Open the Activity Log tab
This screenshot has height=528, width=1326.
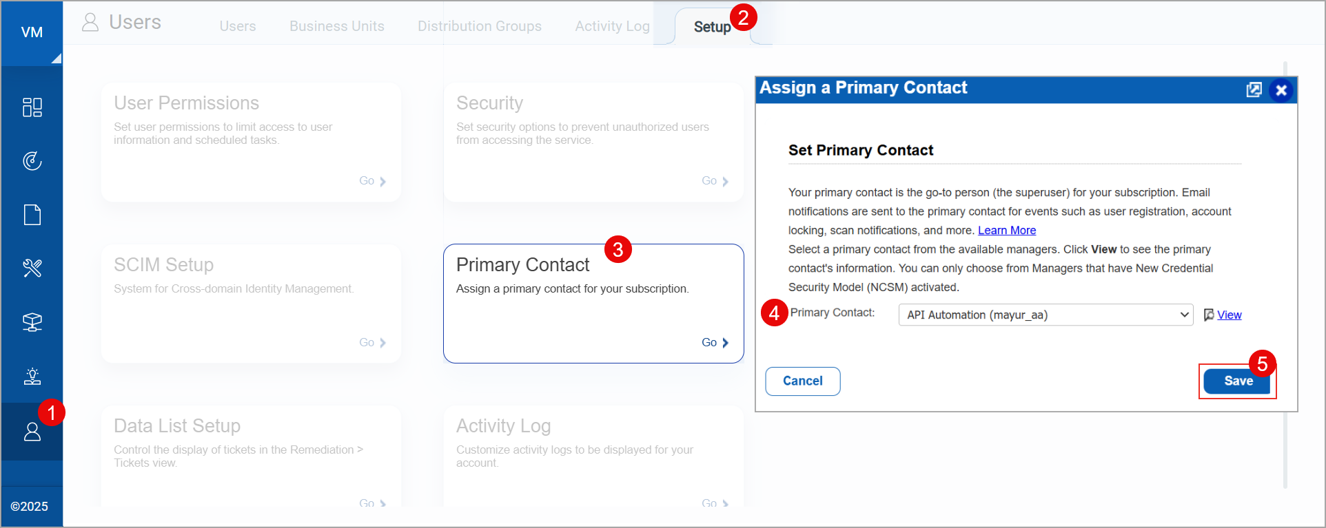(612, 25)
